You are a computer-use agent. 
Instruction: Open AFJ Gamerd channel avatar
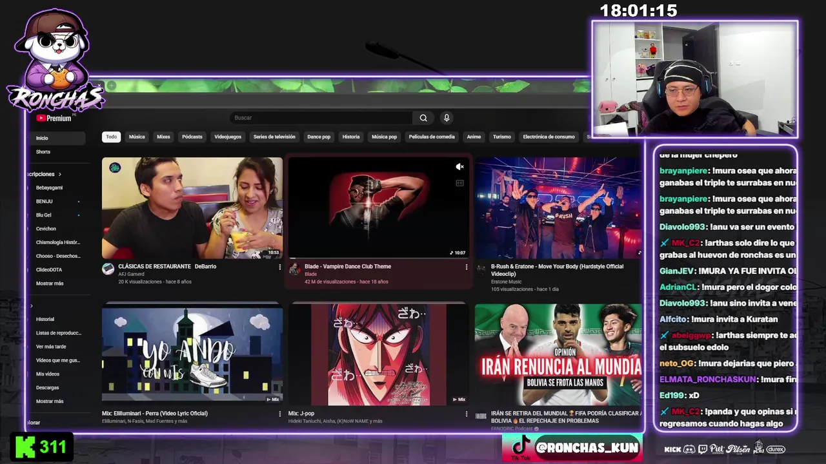point(108,269)
